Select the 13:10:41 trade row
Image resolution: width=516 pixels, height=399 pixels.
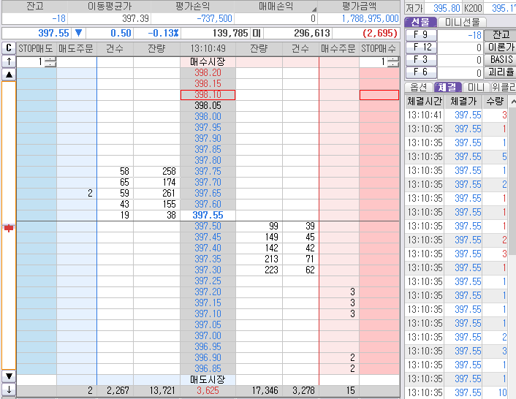pyautogui.click(x=458, y=115)
